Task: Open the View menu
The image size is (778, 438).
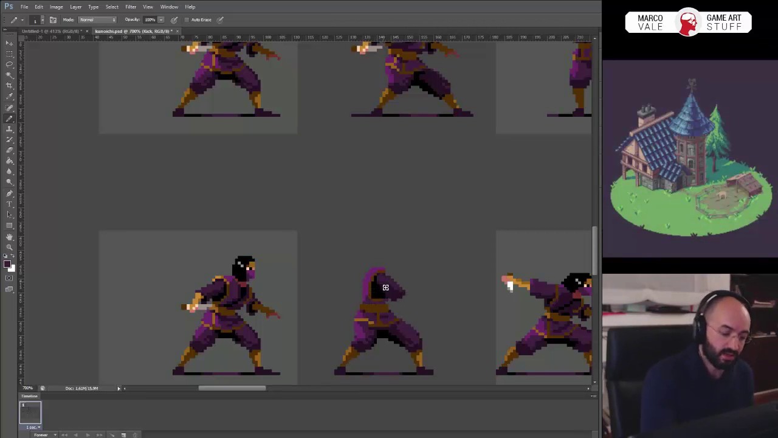Action: (148, 7)
